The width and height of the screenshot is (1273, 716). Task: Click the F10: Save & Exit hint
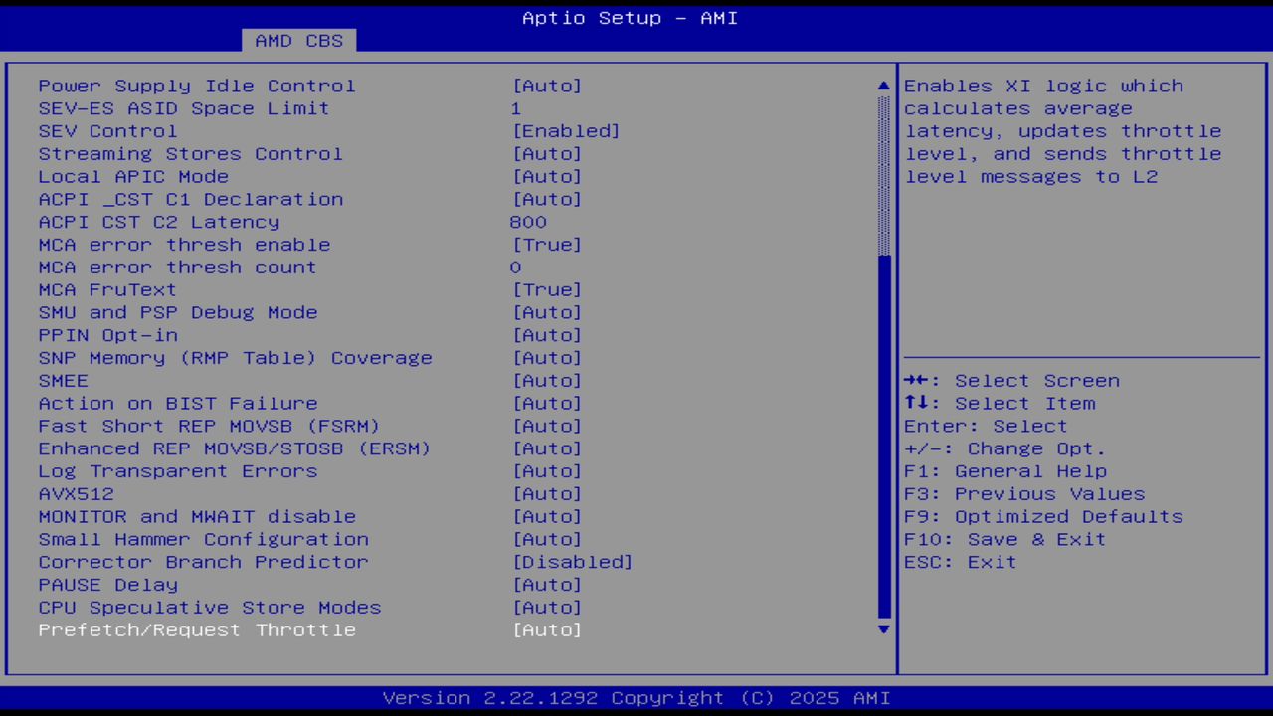tap(1004, 540)
